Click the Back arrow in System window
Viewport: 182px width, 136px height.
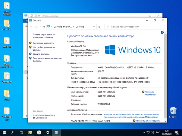[x=31, y=27]
